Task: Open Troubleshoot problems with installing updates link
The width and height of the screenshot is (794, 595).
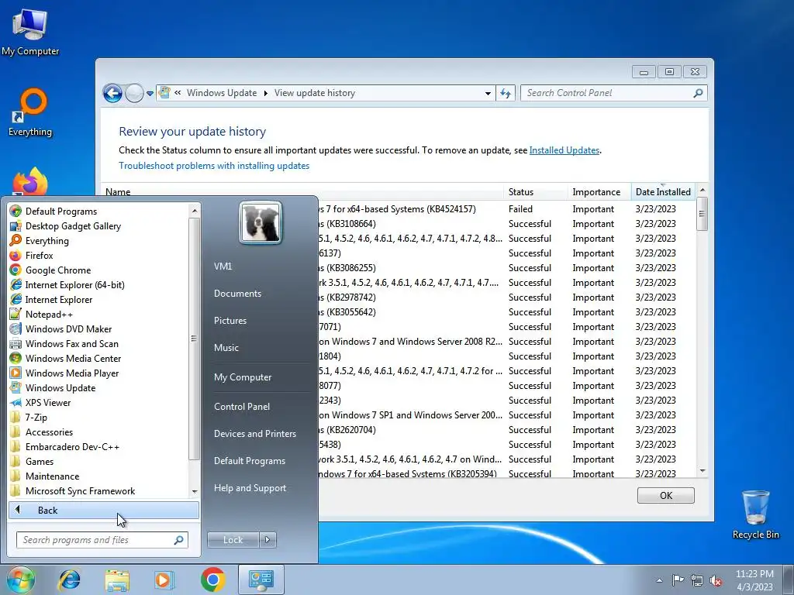Action: [x=214, y=166]
